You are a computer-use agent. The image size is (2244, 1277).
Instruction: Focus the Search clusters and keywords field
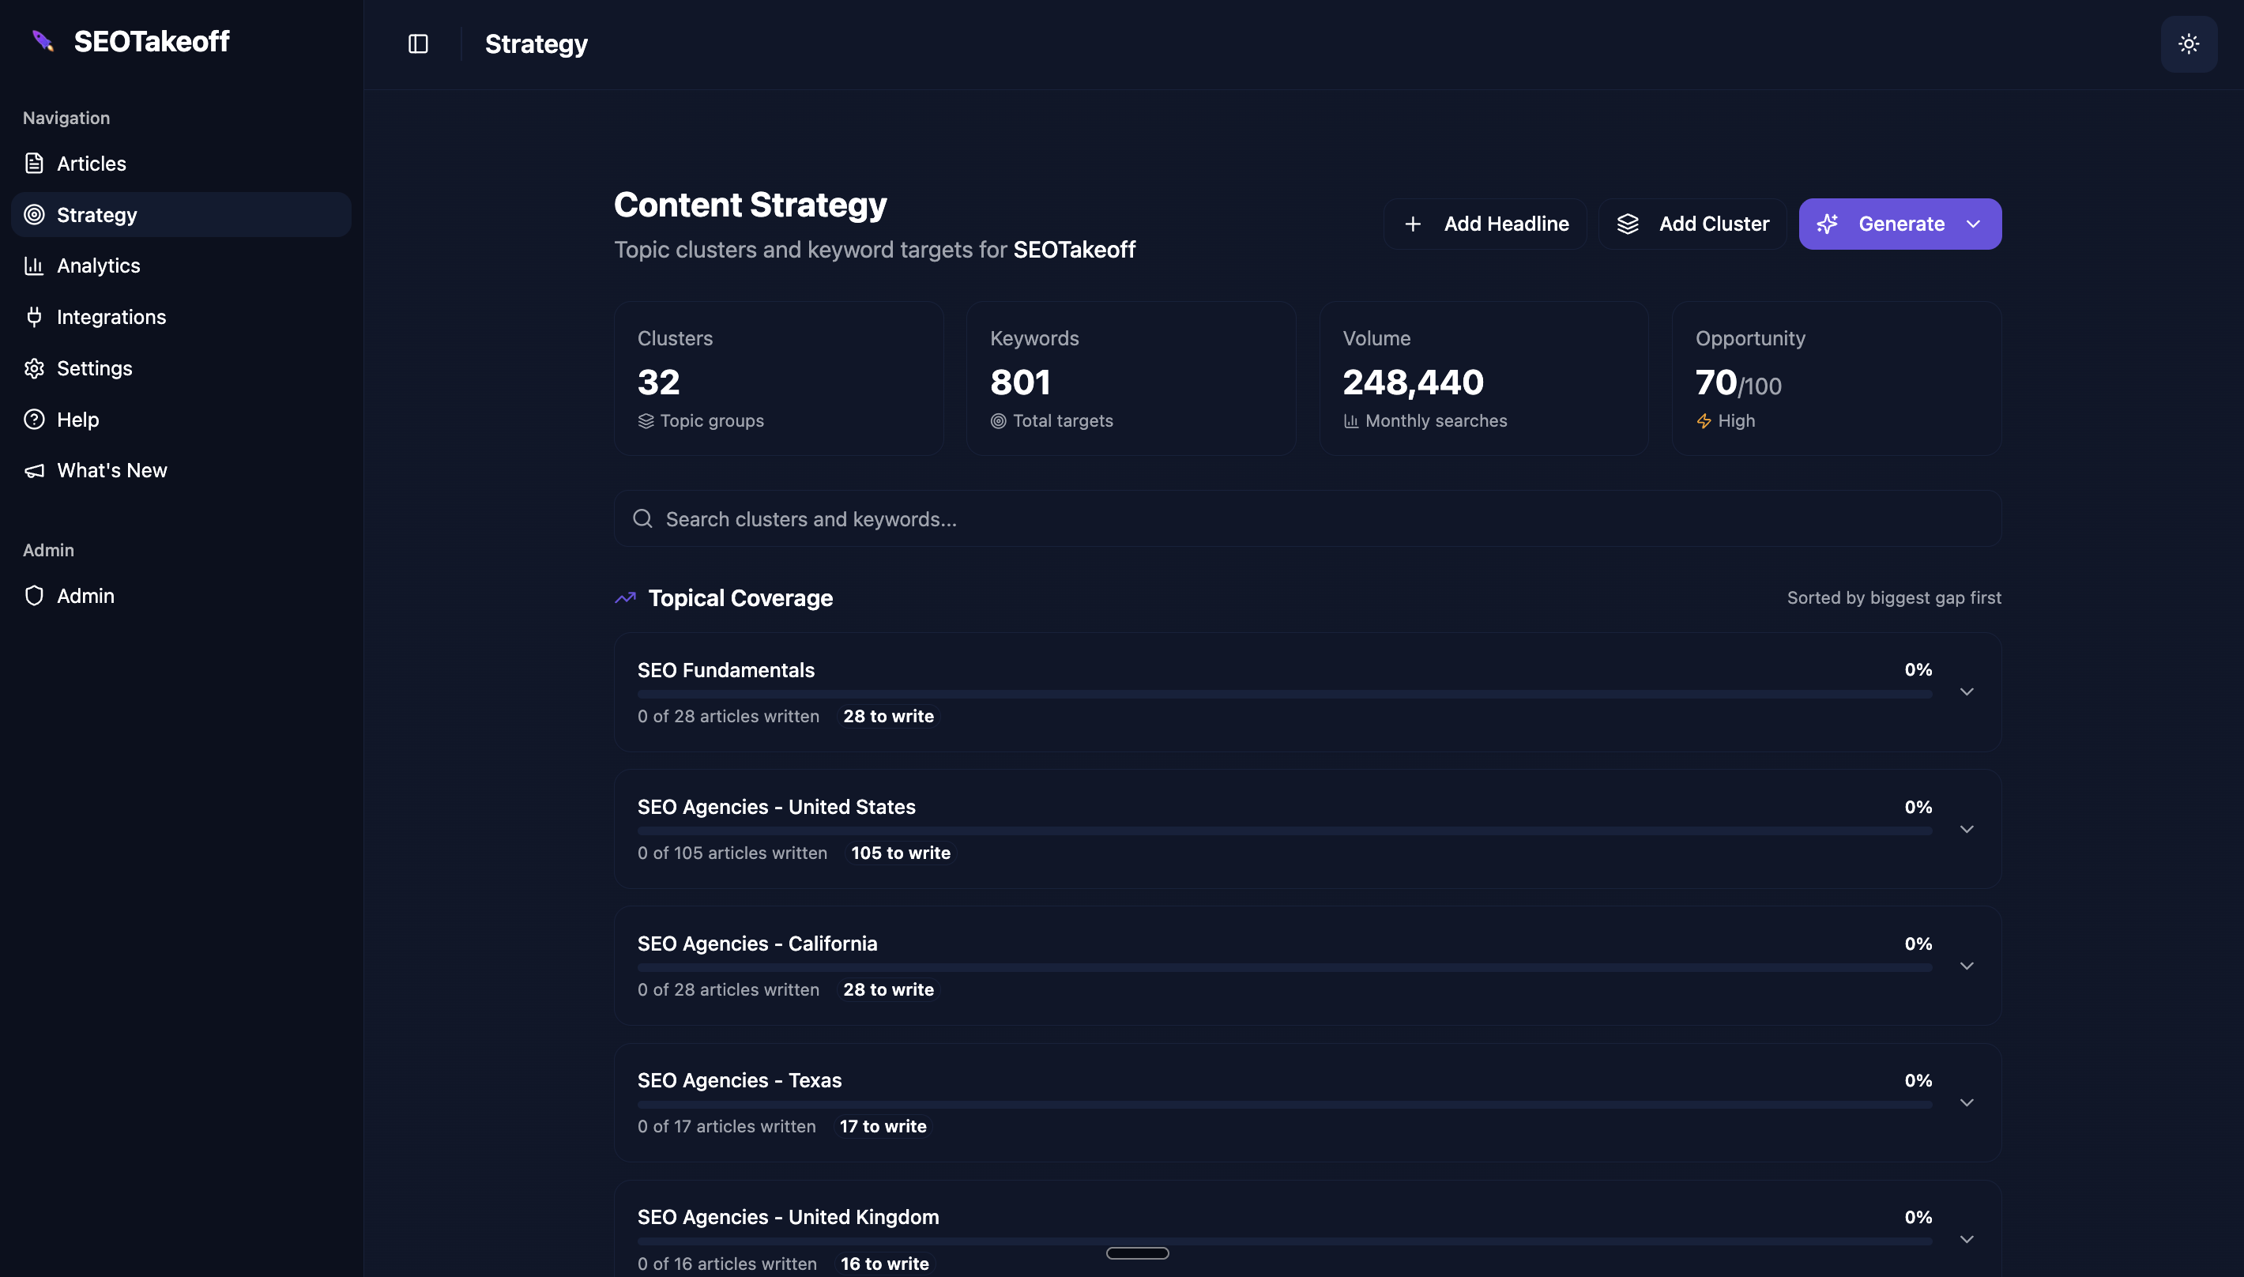pyautogui.click(x=1307, y=519)
